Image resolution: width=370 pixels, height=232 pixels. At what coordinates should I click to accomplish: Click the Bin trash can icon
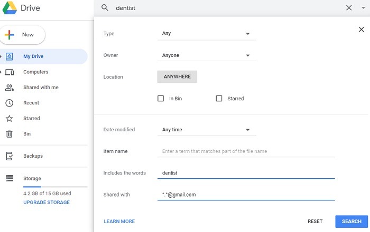coord(10,134)
